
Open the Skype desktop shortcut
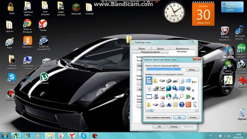point(12,79)
